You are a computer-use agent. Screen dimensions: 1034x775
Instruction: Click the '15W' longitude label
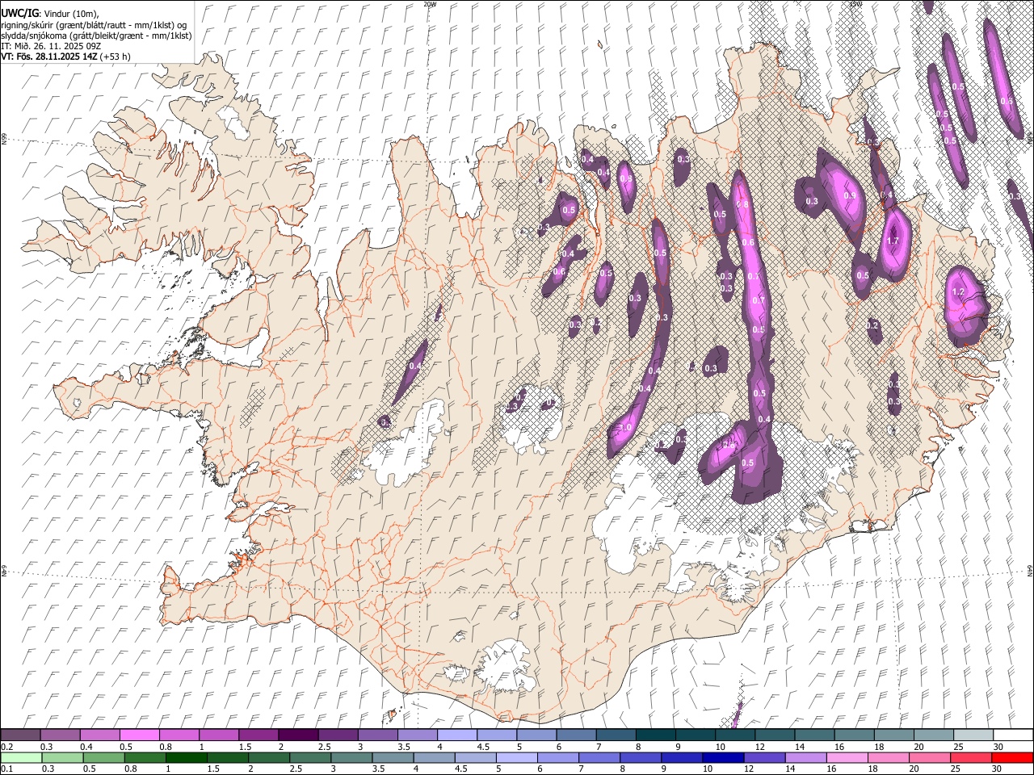[855, 4]
